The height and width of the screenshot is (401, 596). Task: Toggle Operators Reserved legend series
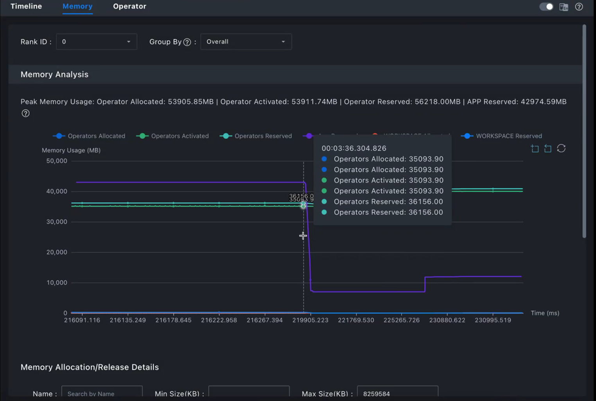256,136
